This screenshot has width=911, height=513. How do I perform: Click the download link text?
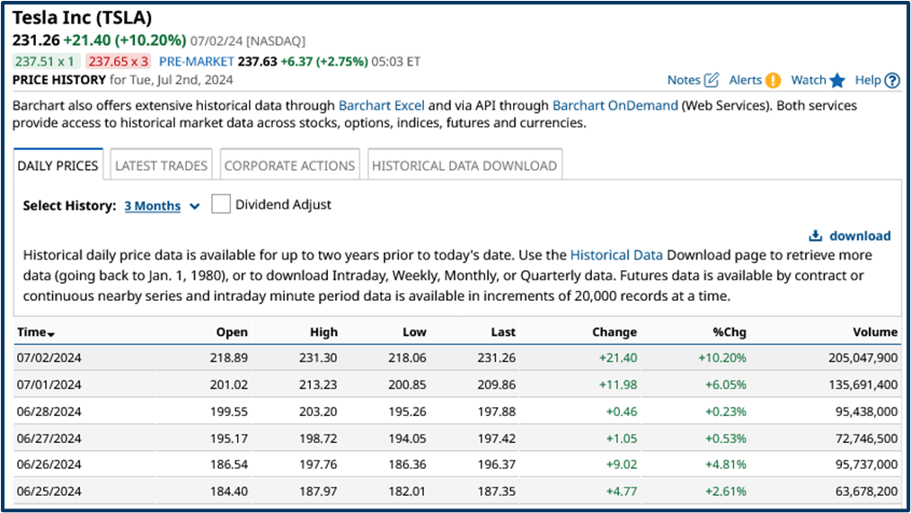coord(860,235)
